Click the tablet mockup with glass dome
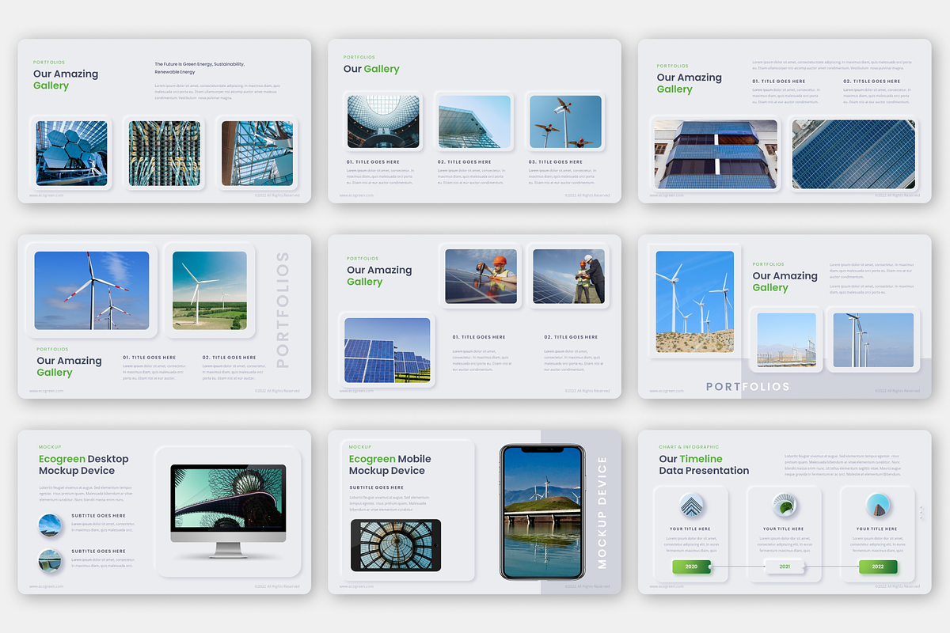 tap(396, 546)
